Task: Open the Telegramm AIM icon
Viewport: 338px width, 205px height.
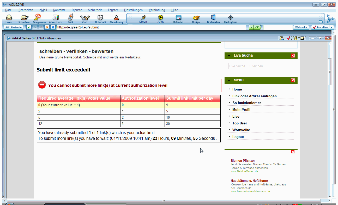Action: 39,18
